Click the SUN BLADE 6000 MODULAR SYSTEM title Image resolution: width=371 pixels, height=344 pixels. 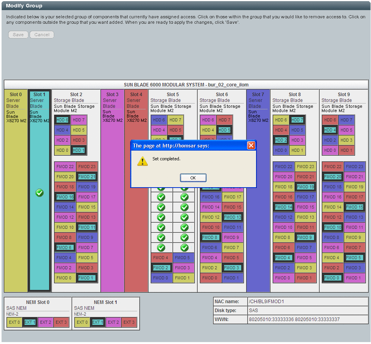(186, 85)
